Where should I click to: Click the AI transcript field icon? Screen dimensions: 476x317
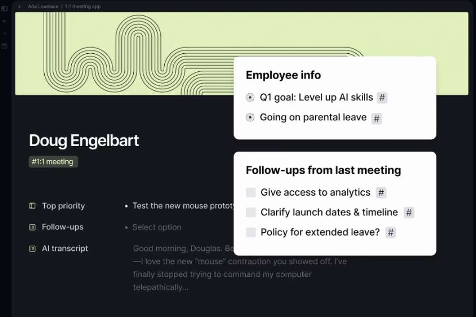point(32,248)
